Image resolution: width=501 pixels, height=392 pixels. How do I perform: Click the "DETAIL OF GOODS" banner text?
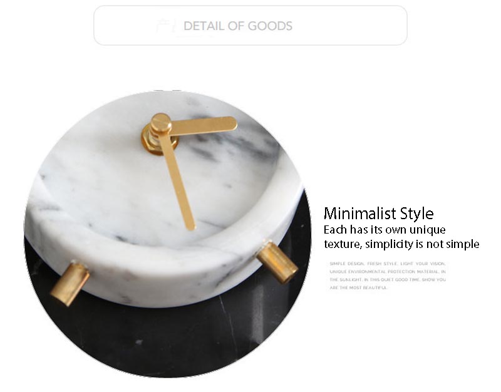tap(238, 26)
